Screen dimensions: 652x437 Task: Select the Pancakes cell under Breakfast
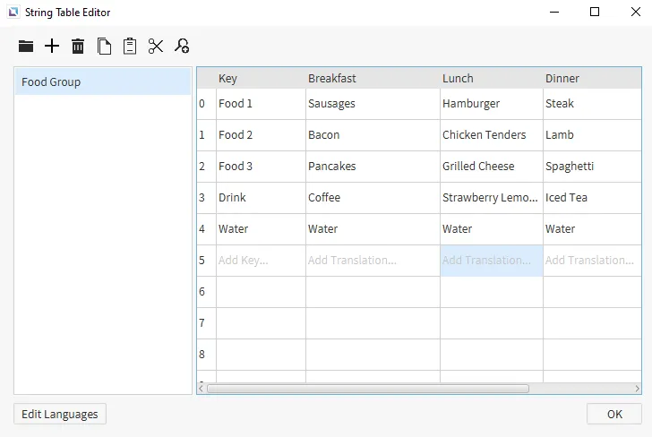point(372,167)
